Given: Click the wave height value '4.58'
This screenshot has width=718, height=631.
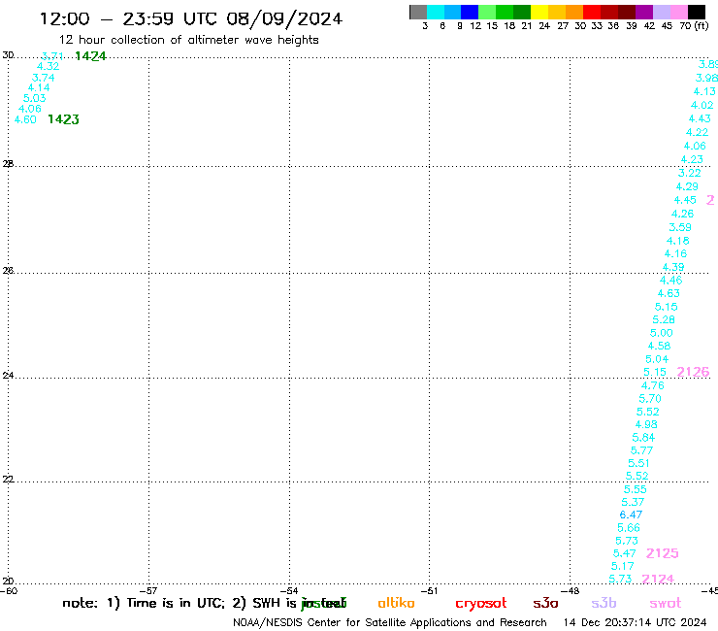Looking at the screenshot, I should pyautogui.click(x=659, y=346).
